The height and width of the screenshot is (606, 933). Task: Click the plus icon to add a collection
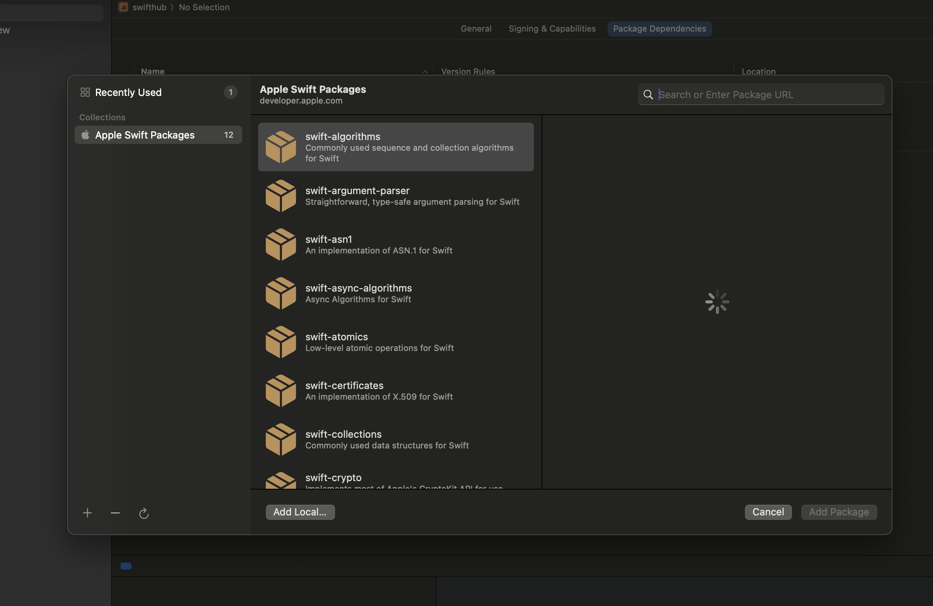[x=88, y=513]
